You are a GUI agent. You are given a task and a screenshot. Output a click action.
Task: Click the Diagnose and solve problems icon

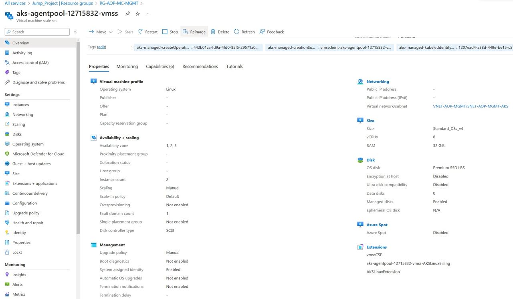[x=7, y=82]
